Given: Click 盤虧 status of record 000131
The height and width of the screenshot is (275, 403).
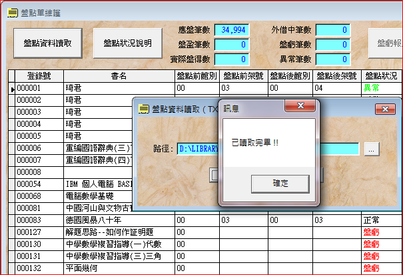Looking at the screenshot, I should pyautogui.click(x=372, y=256).
